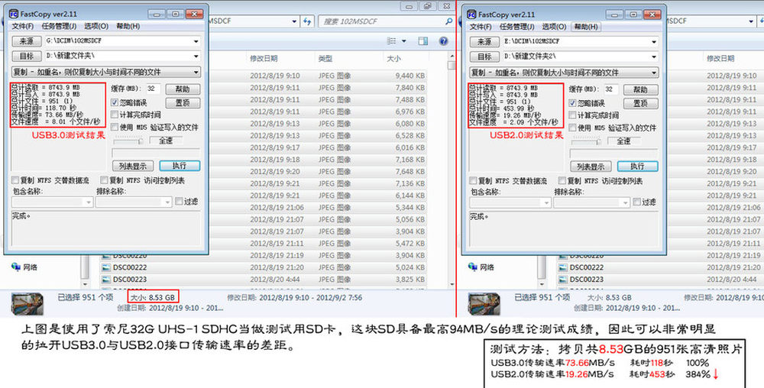Click FastCopy title icon in the E:\DCIM window
The height and width of the screenshot is (388, 764).
473,14
